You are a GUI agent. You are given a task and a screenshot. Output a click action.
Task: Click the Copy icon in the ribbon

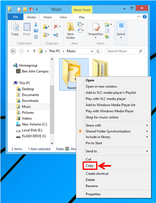[15, 27]
